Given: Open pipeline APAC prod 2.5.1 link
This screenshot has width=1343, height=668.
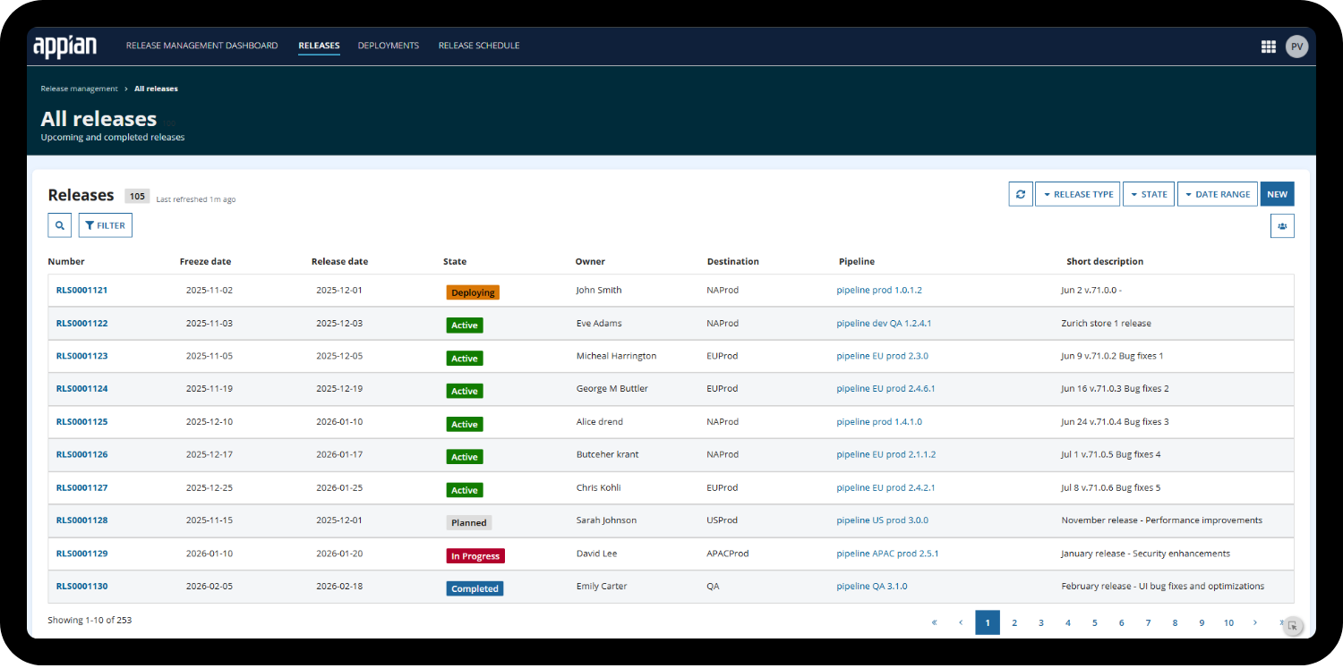Looking at the screenshot, I should [888, 554].
